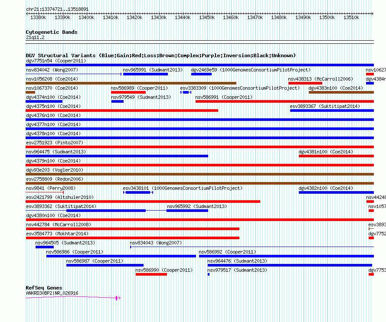386x322 pixels.
Task: Click nsv586992 (Cooper2011) label
Action: pyautogui.click(x=227, y=252)
